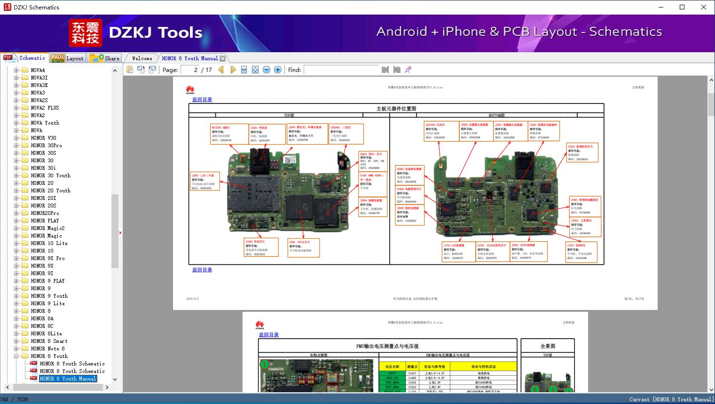Click the folder icon next to HONOR 8 Smart
Screen dimensions: 715x404
25,341
